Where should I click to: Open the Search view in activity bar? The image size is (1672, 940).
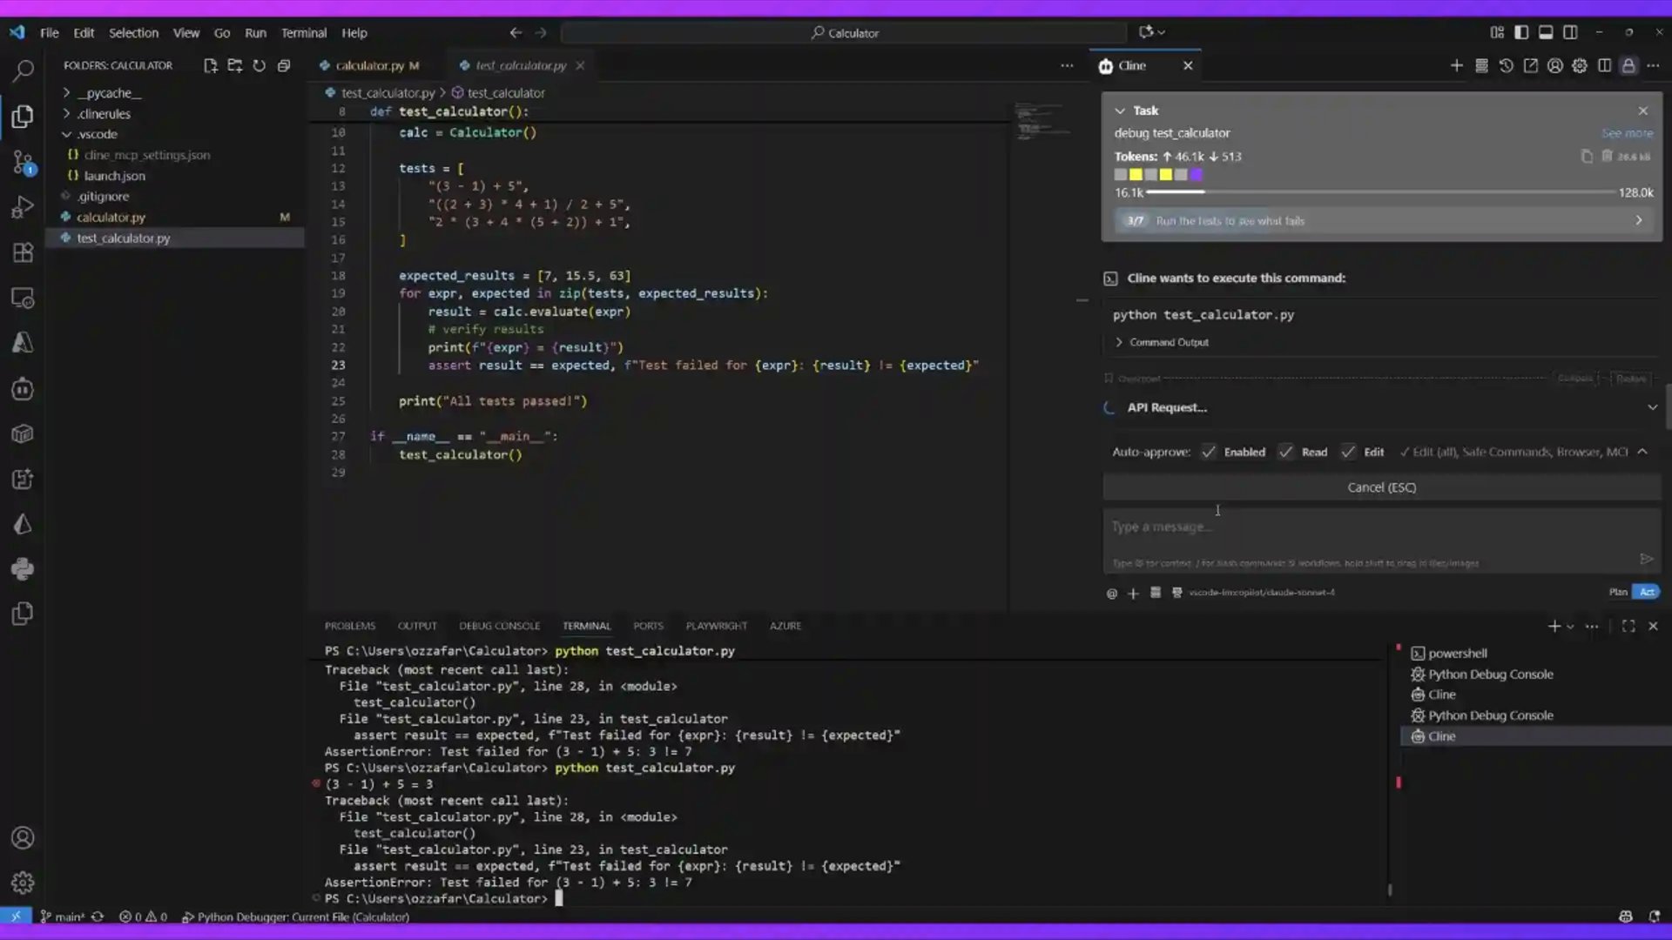tap(23, 70)
